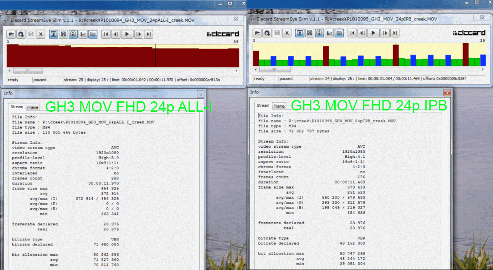Toggle the info panel button in ALL-I toolbar
Image resolution: width=493 pixels, height=270 pixels.
pos(73,34)
